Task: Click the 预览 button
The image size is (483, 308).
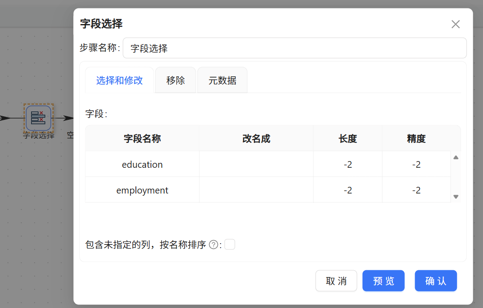Action: (x=384, y=281)
